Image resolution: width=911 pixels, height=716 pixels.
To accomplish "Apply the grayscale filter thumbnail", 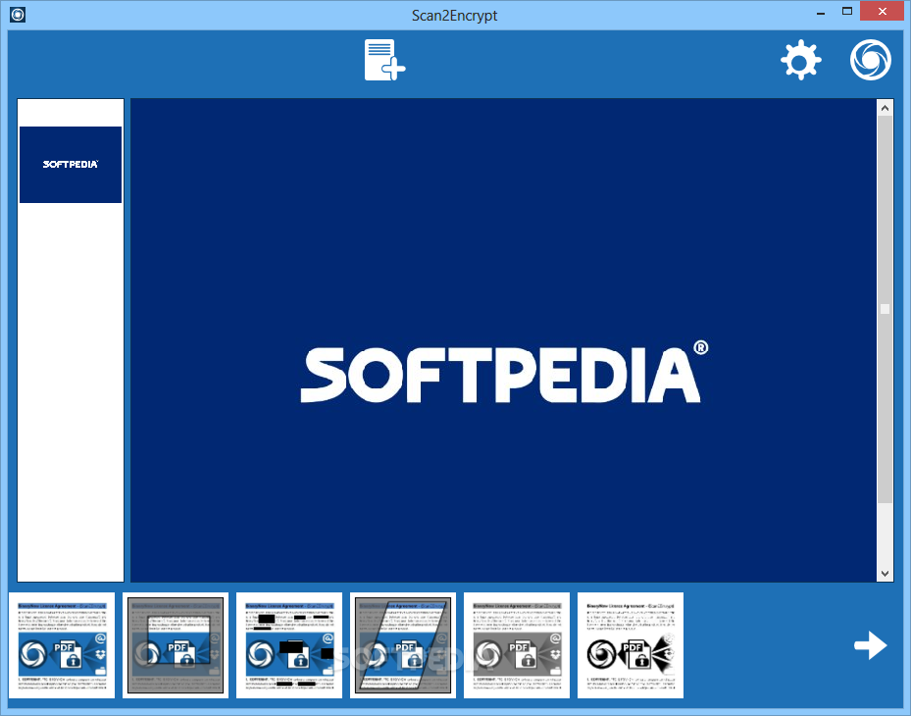I will pos(517,645).
